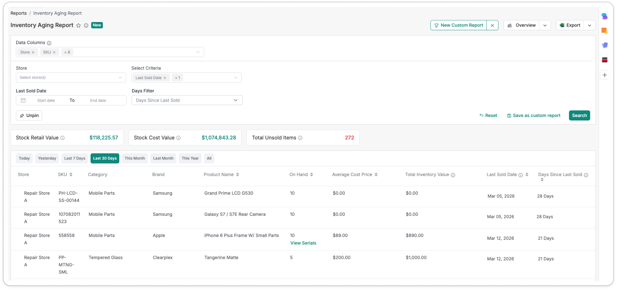Click the plus icon in right sidebar
The height and width of the screenshot is (290, 617).
(605, 75)
